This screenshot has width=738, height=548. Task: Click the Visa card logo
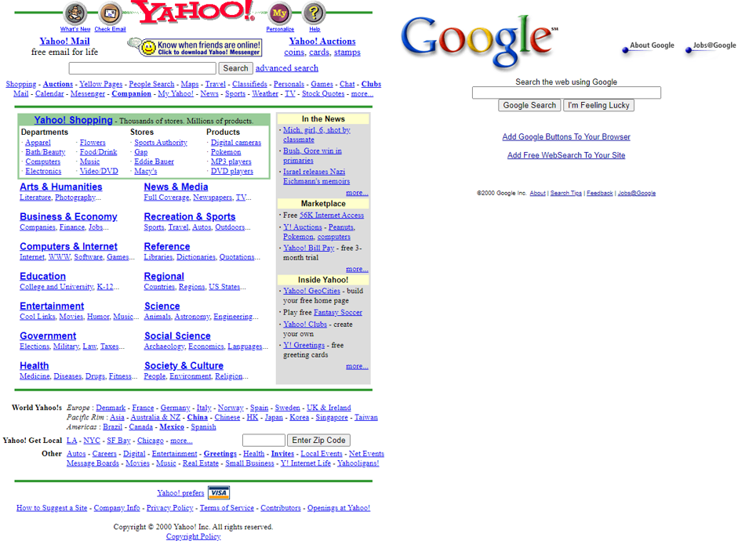click(x=219, y=492)
